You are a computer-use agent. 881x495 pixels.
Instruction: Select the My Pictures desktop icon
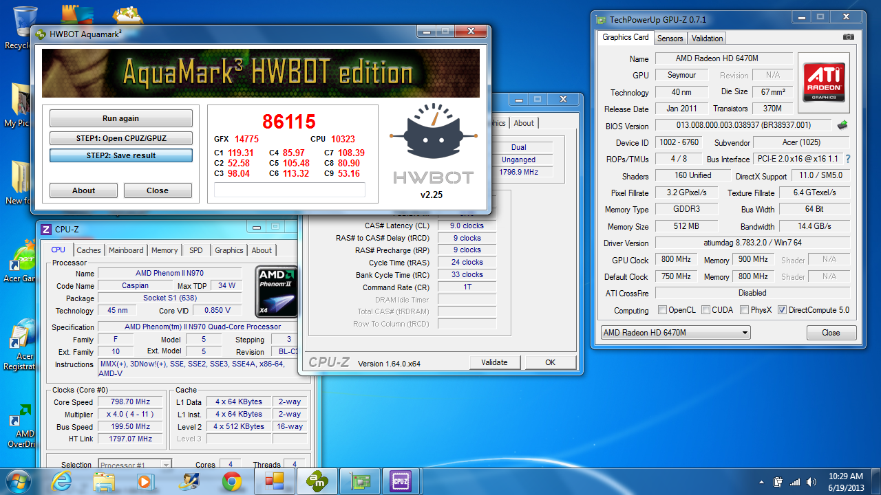click(19, 105)
